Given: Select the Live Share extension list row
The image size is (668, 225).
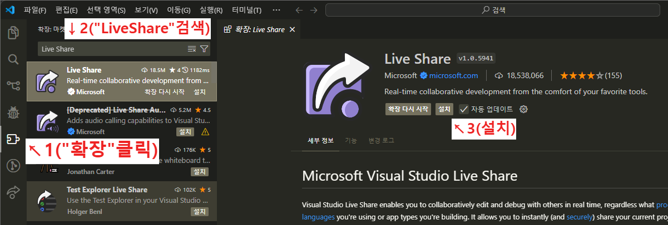Looking at the screenshot, I should 122,81.
